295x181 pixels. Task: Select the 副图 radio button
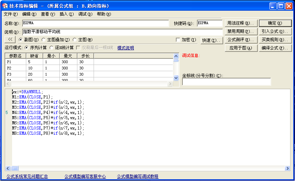(20, 40)
